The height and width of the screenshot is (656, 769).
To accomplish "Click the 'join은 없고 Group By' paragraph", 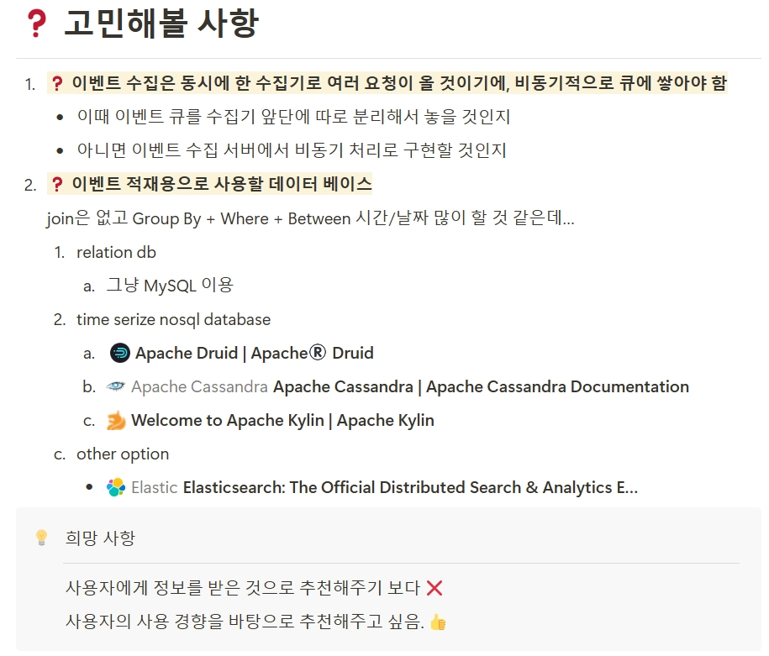I will coord(310,218).
